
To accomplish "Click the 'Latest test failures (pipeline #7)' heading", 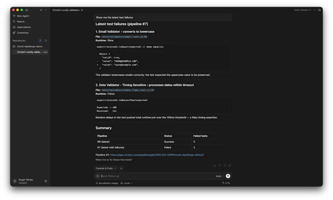I will pyautogui.click(x=122, y=24).
